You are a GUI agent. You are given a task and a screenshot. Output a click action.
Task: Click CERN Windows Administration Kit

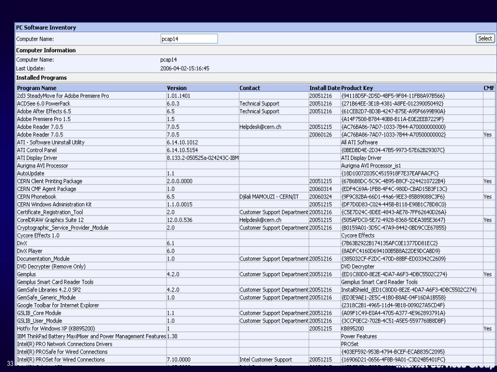54,204
